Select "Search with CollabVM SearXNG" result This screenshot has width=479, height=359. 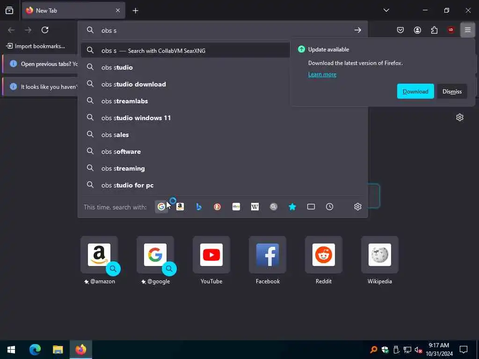tap(185, 50)
